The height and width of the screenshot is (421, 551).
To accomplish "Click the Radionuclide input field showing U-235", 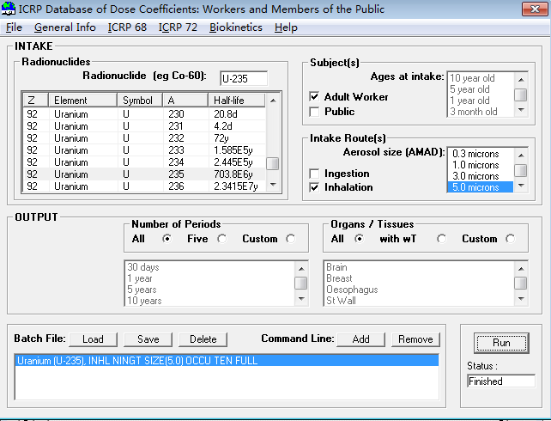I will 244,78.
